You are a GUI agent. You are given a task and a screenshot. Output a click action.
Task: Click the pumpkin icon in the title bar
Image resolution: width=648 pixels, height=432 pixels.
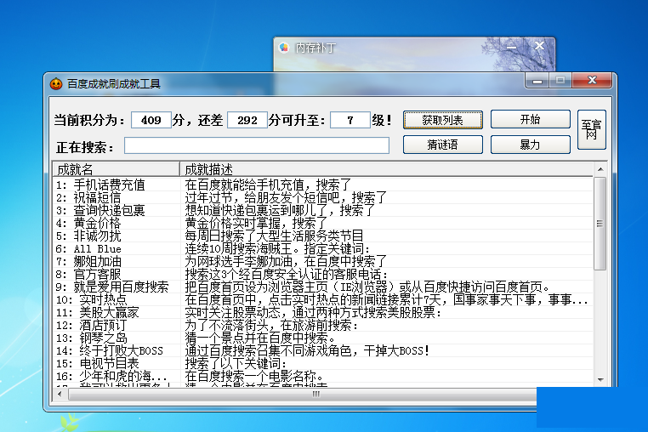click(56, 84)
